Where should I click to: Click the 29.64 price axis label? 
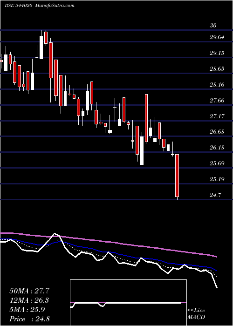(x=217, y=37)
